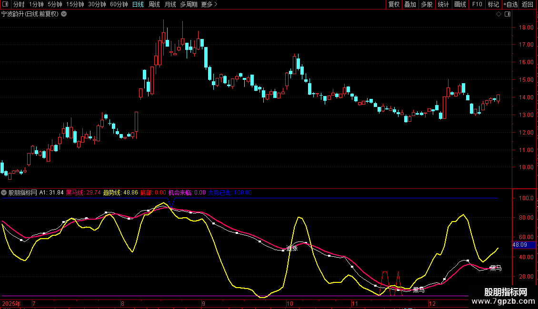Open the 画线 drawing tools
538x309 pixels.
(x=460, y=5)
